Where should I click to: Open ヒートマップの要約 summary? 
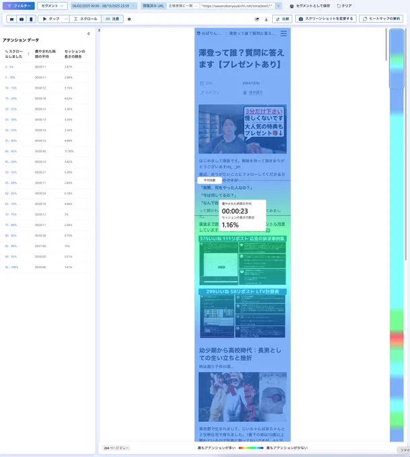point(381,19)
